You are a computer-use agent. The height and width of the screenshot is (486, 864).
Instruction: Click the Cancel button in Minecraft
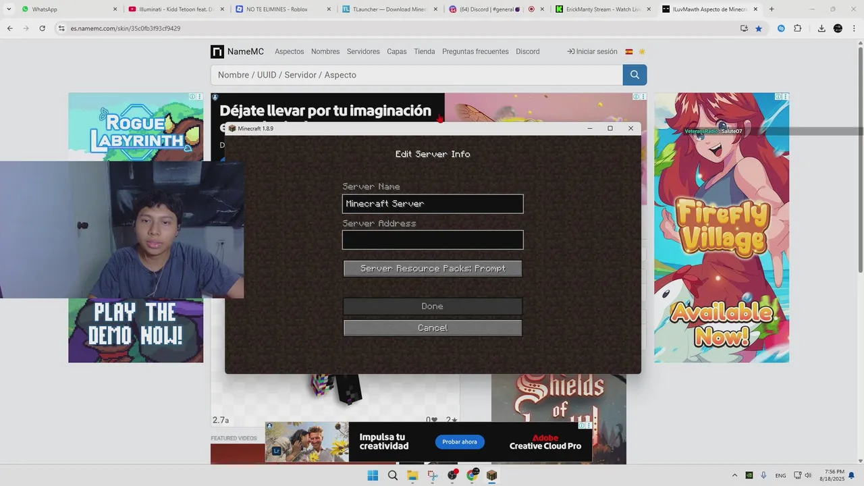(x=433, y=328)
